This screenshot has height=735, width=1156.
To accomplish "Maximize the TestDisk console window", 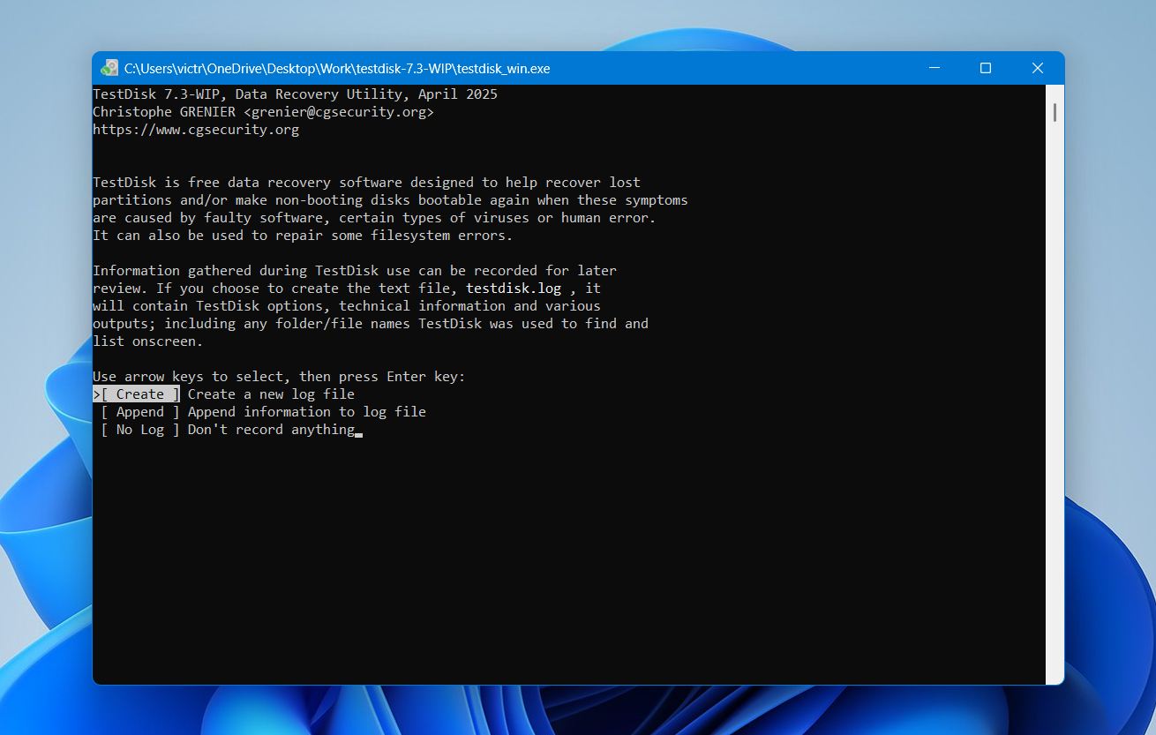I will point(986,67).
